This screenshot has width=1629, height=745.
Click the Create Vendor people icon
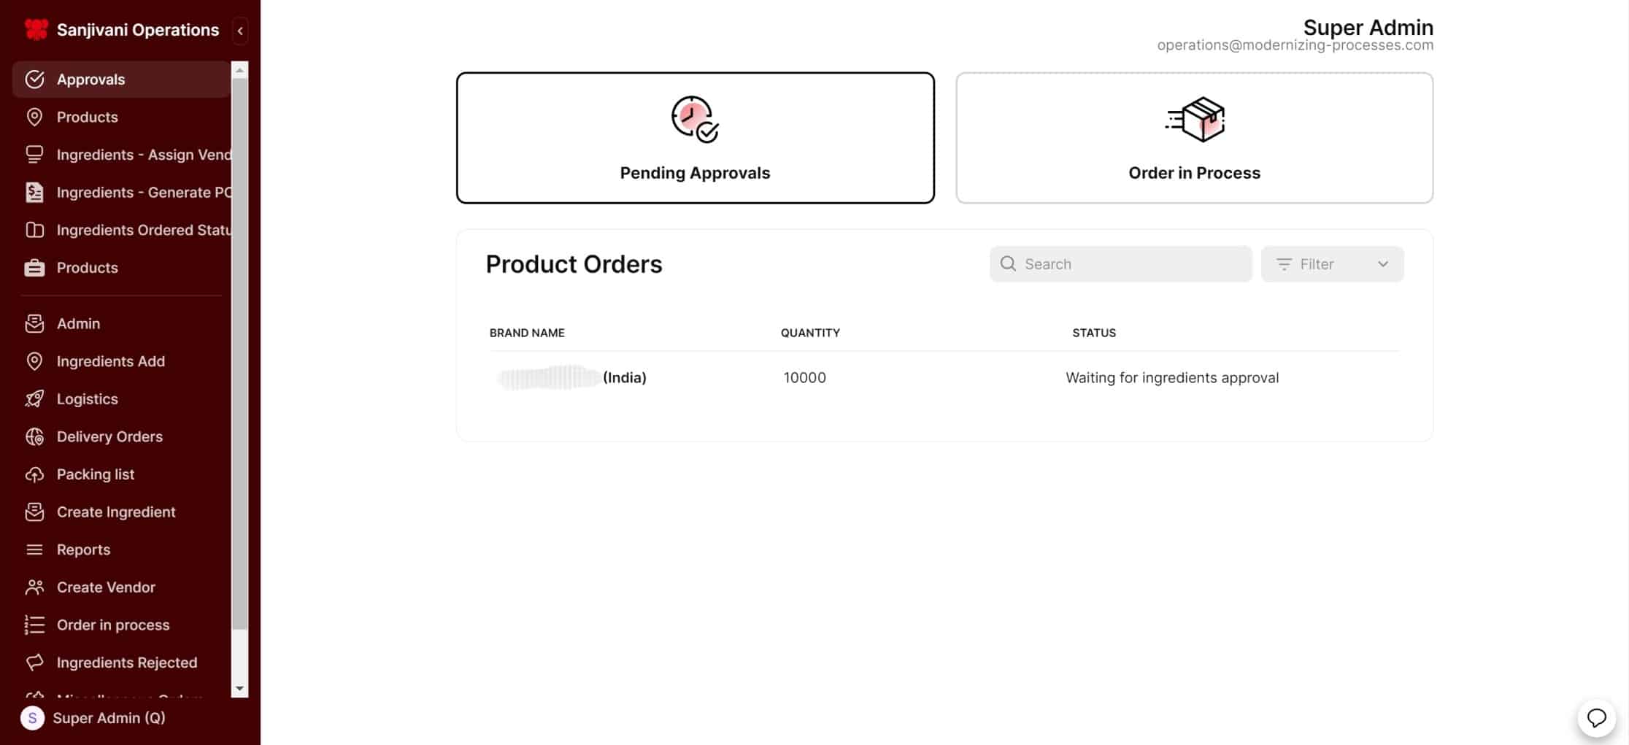point(34,587)
